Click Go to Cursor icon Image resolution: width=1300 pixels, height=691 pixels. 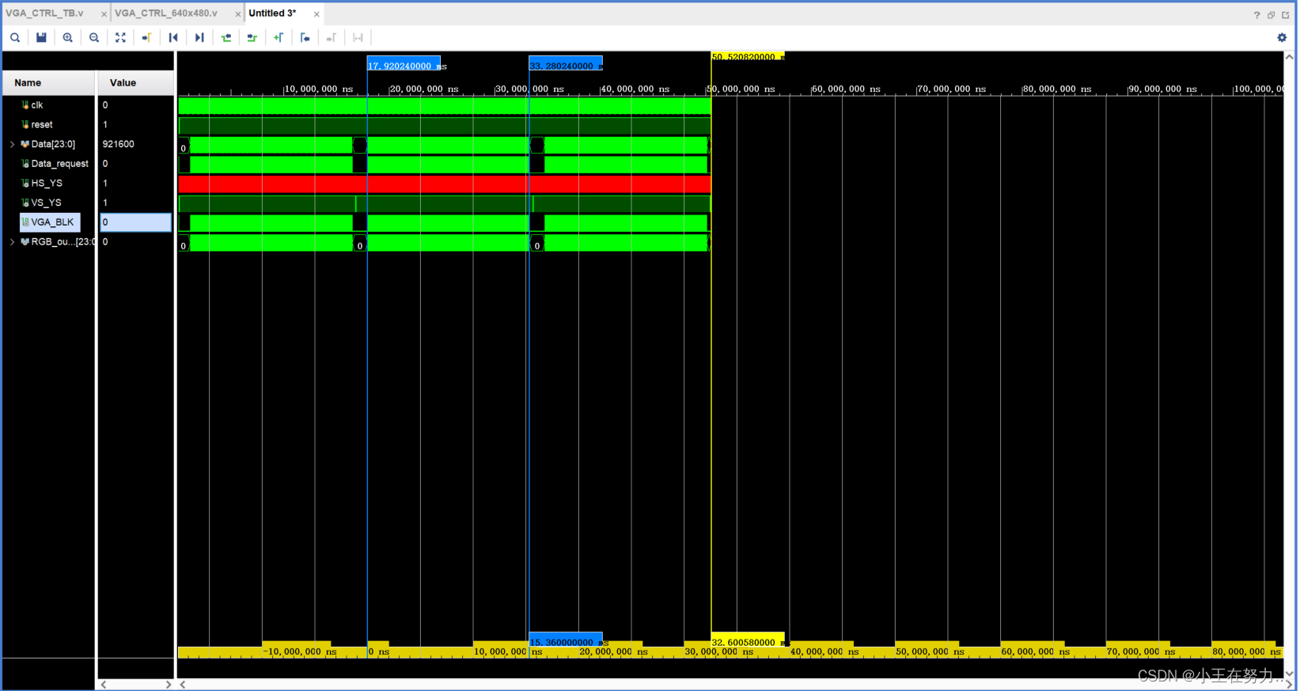146,37
